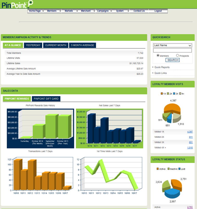Click the 1st Time Visits line chart
This screenshot has height=209, width=197.
(x=110, y=175)
